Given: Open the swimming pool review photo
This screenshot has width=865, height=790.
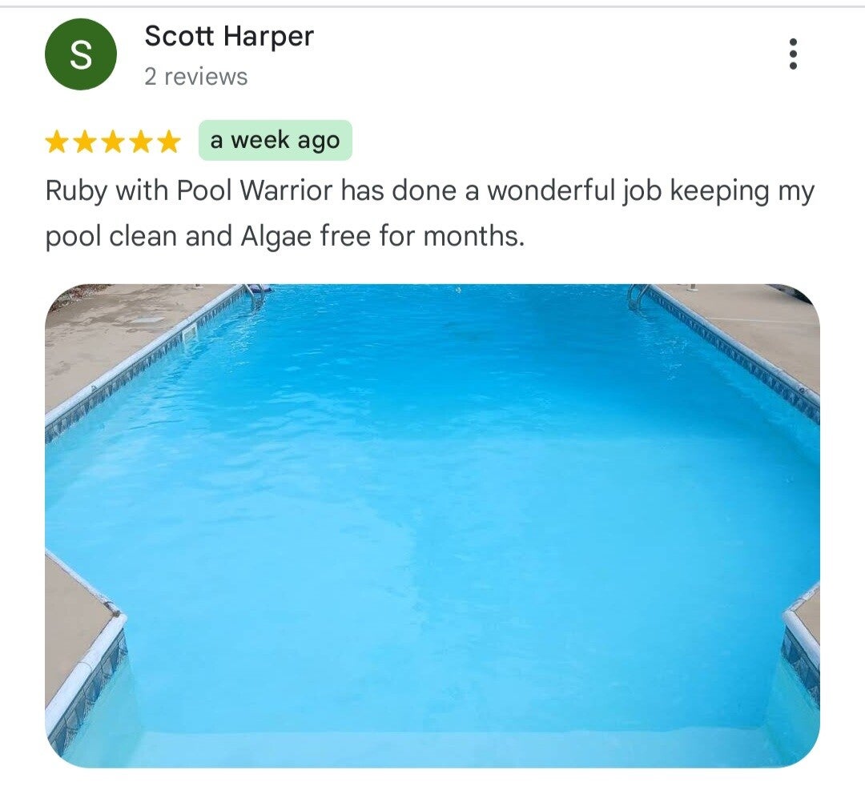Looking at the screenshot, I should tap(432, 526).
